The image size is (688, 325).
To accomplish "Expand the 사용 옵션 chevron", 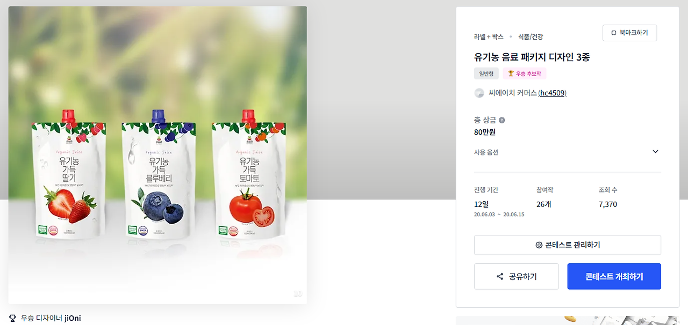I will [x=655, y=152].
